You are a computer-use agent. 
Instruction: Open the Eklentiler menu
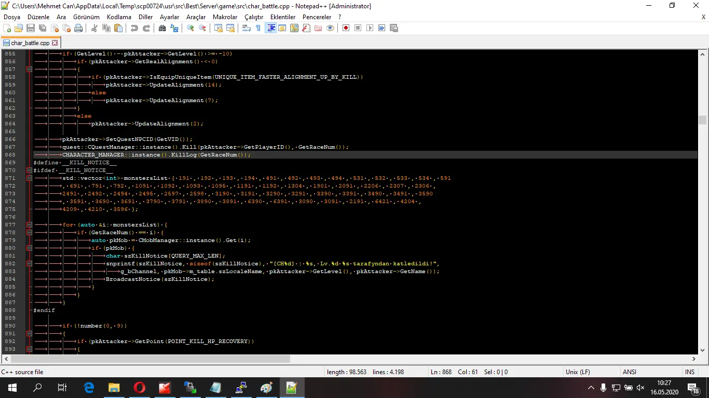point(282,17)
